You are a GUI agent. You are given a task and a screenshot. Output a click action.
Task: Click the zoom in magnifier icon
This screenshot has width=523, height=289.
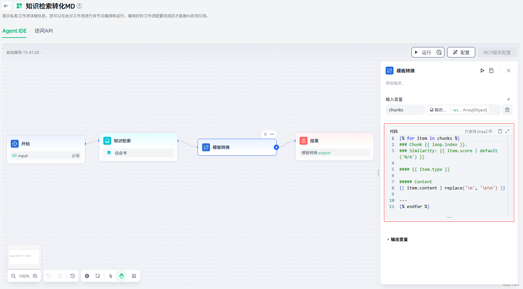35,276
